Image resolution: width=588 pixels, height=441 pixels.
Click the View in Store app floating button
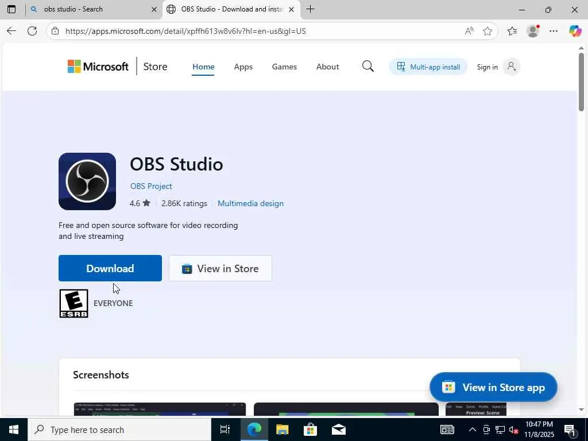pyautogui.click(x=493, y=388)
